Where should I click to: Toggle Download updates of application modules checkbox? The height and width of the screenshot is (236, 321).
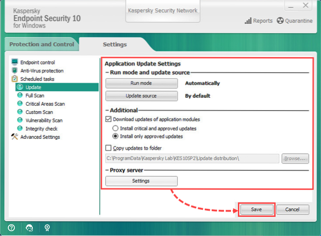click(x=108, y=119)
